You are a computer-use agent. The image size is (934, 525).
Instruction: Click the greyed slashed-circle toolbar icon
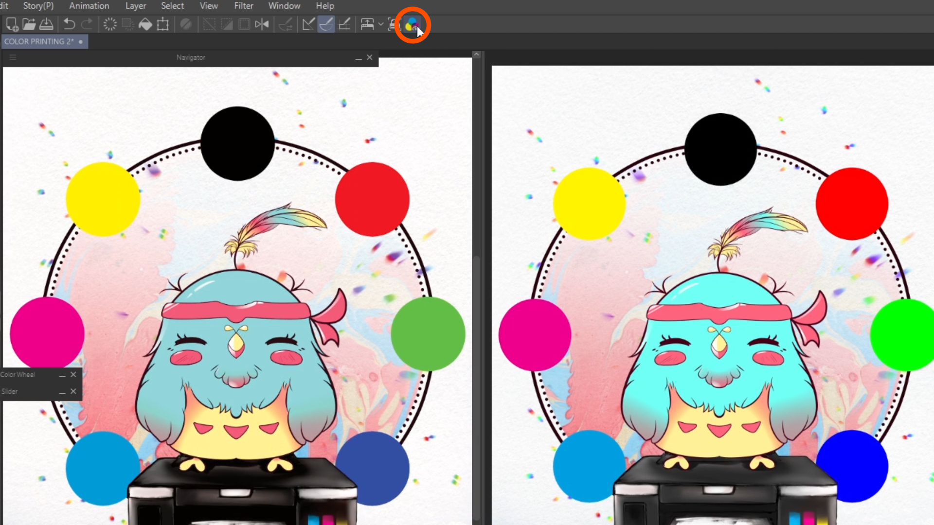click(186, 24)
